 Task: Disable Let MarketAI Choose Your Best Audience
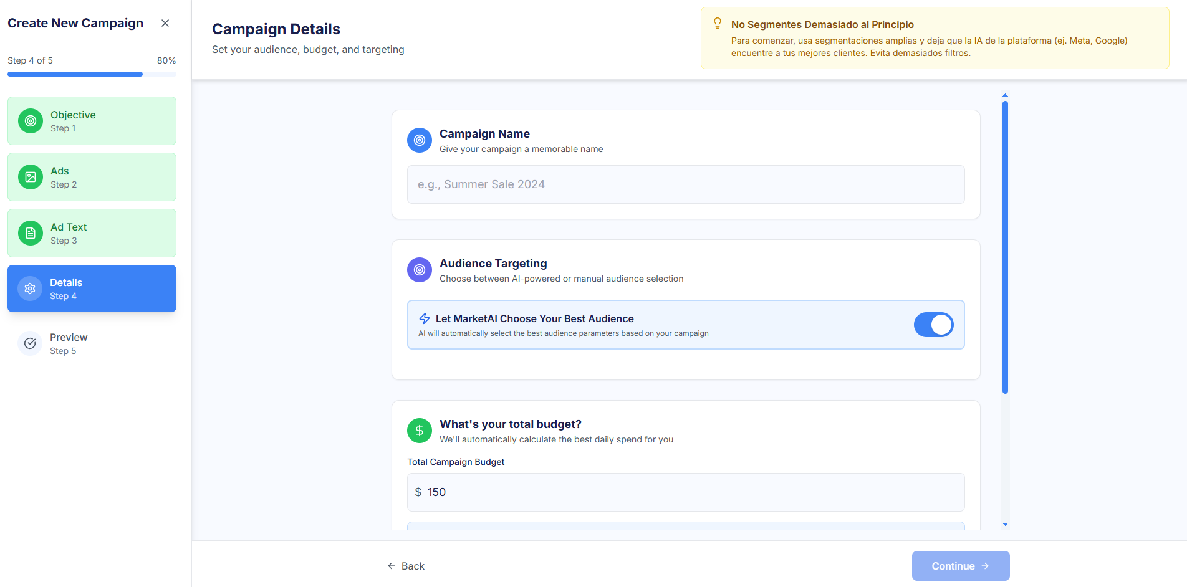point(933,325)
